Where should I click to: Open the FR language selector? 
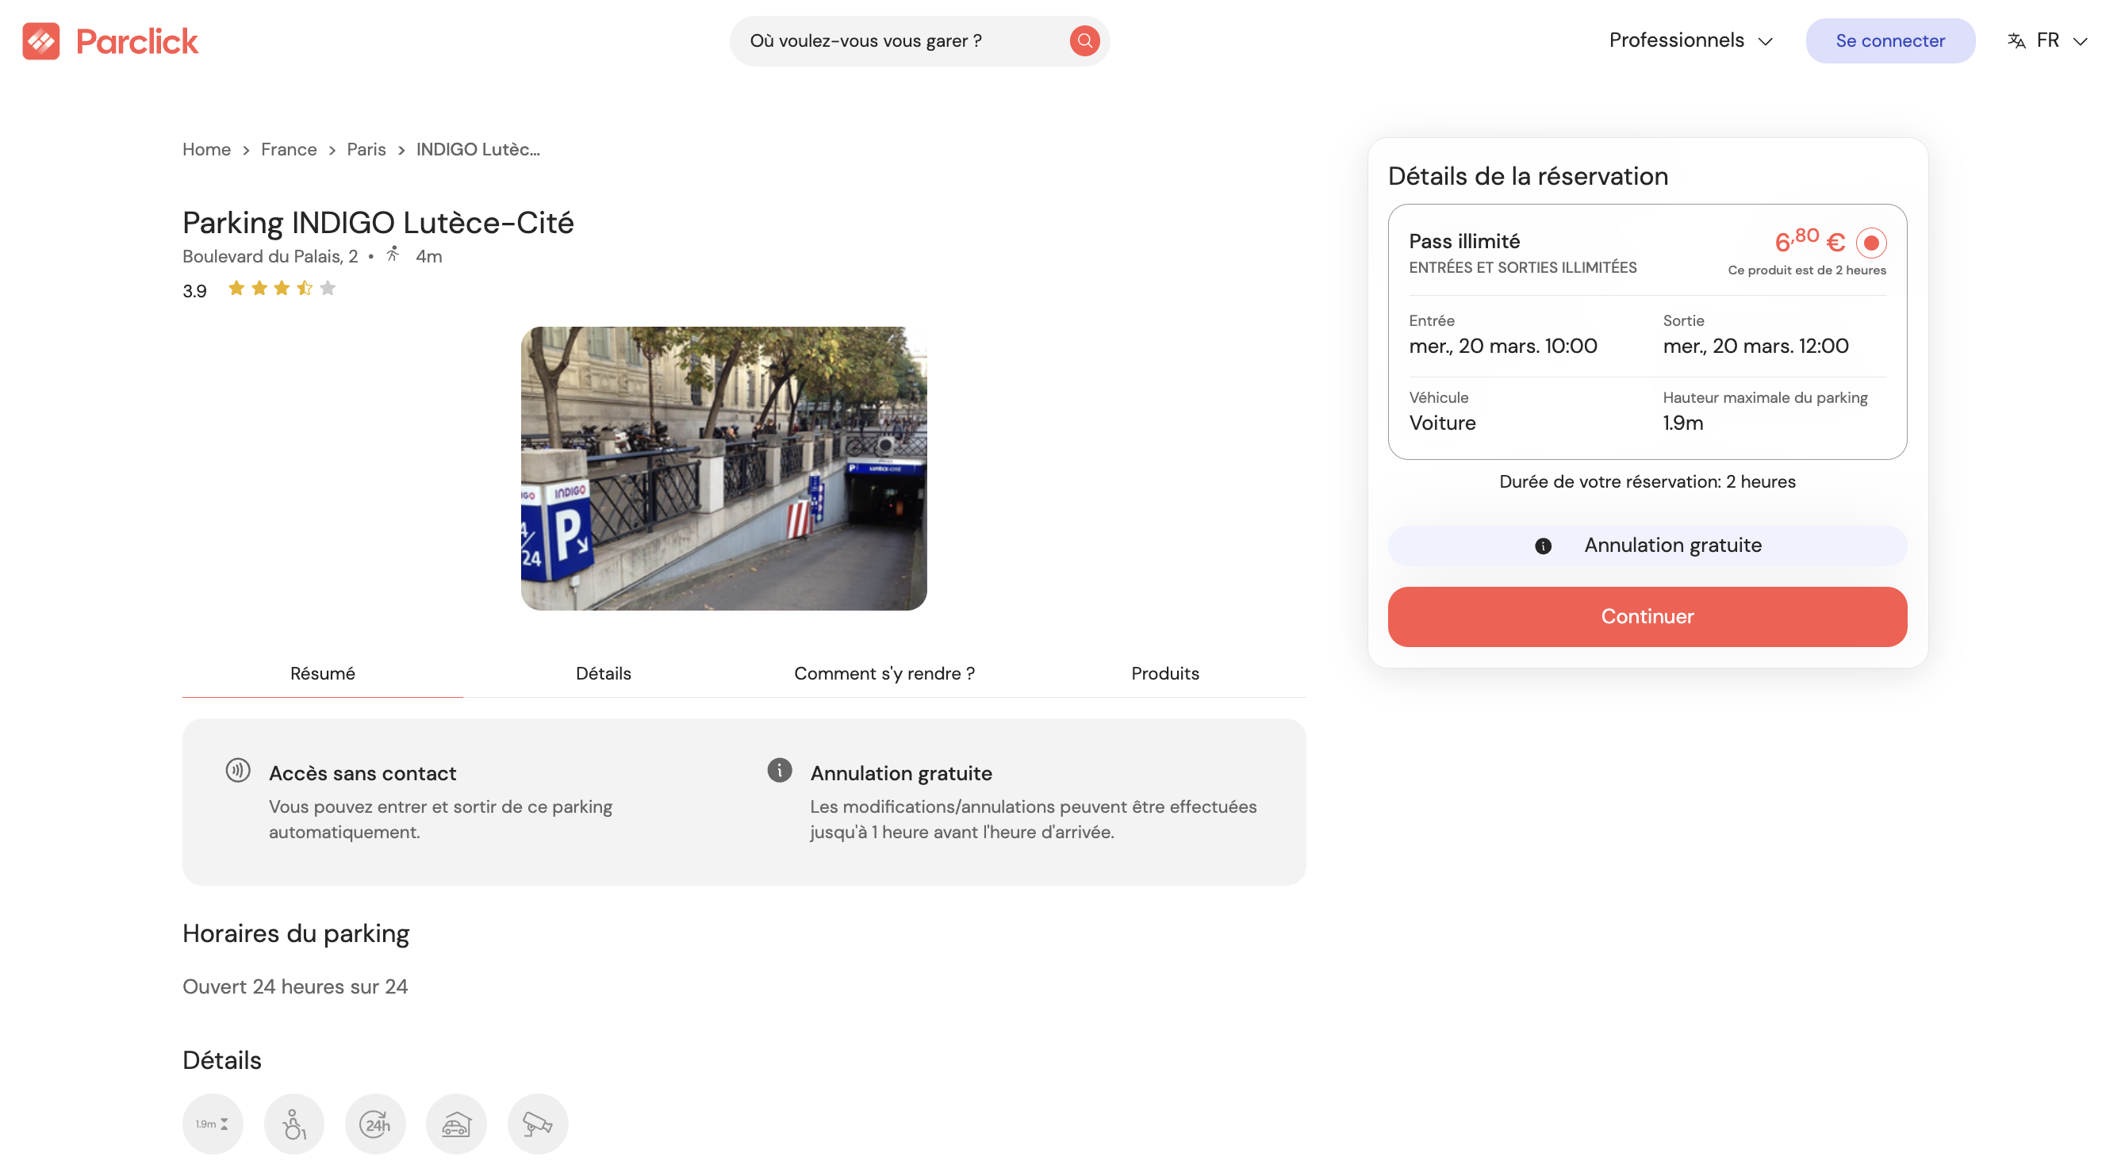[2048, 40]
